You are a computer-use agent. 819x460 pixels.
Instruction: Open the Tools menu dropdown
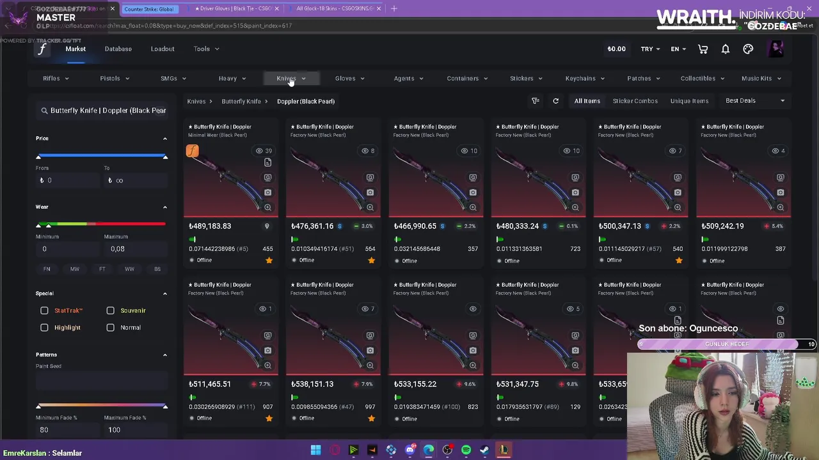pyautogui.click(x=207, y=49)
